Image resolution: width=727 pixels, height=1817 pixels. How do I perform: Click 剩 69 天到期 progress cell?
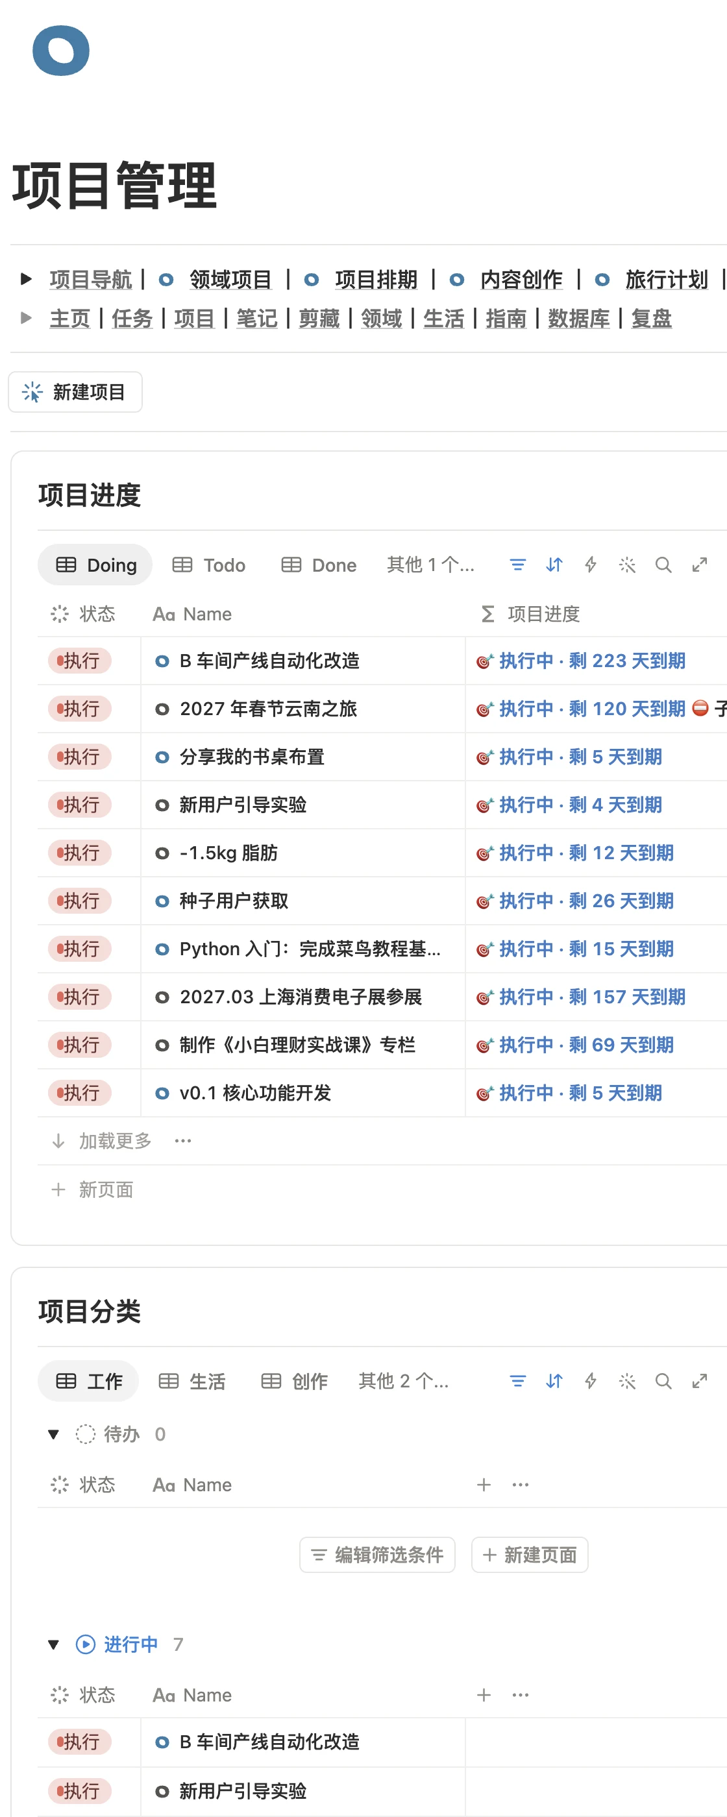point(575,1045)
